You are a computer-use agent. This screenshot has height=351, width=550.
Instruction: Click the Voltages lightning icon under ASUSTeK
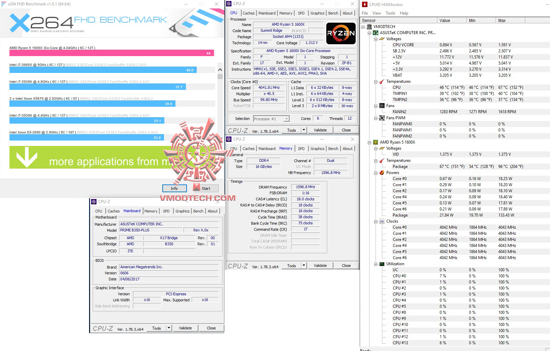click(x=382, y=39)
